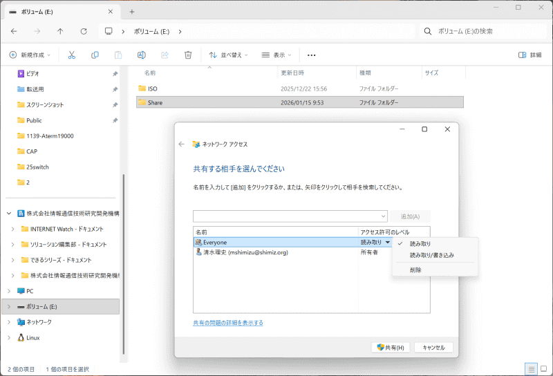The width and height of the screenshot is (553, 376).
Task: Open the 新規作成 dropdown
Action: coord(30,55)
